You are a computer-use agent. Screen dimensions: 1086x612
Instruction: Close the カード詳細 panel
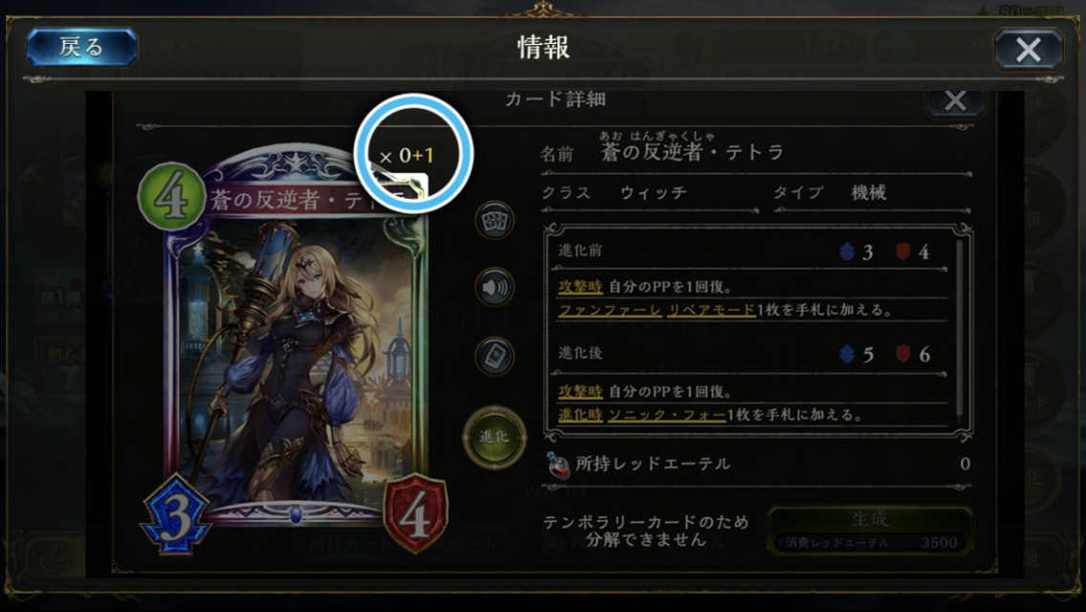[956, 102]
